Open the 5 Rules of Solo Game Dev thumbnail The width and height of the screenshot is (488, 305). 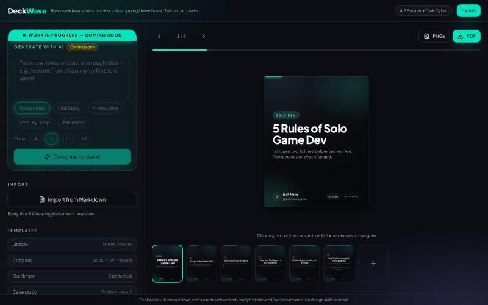167,264
